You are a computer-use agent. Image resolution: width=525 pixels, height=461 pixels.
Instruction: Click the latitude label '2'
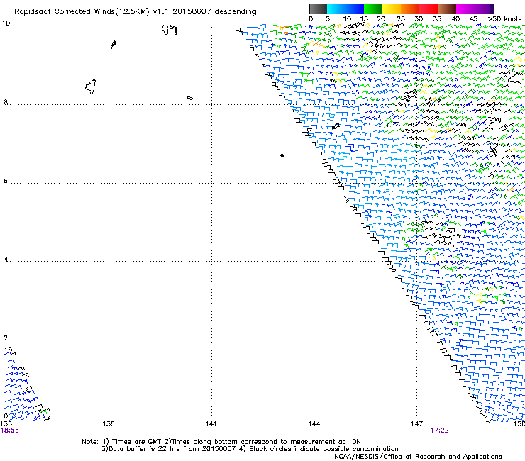(6, 338)
